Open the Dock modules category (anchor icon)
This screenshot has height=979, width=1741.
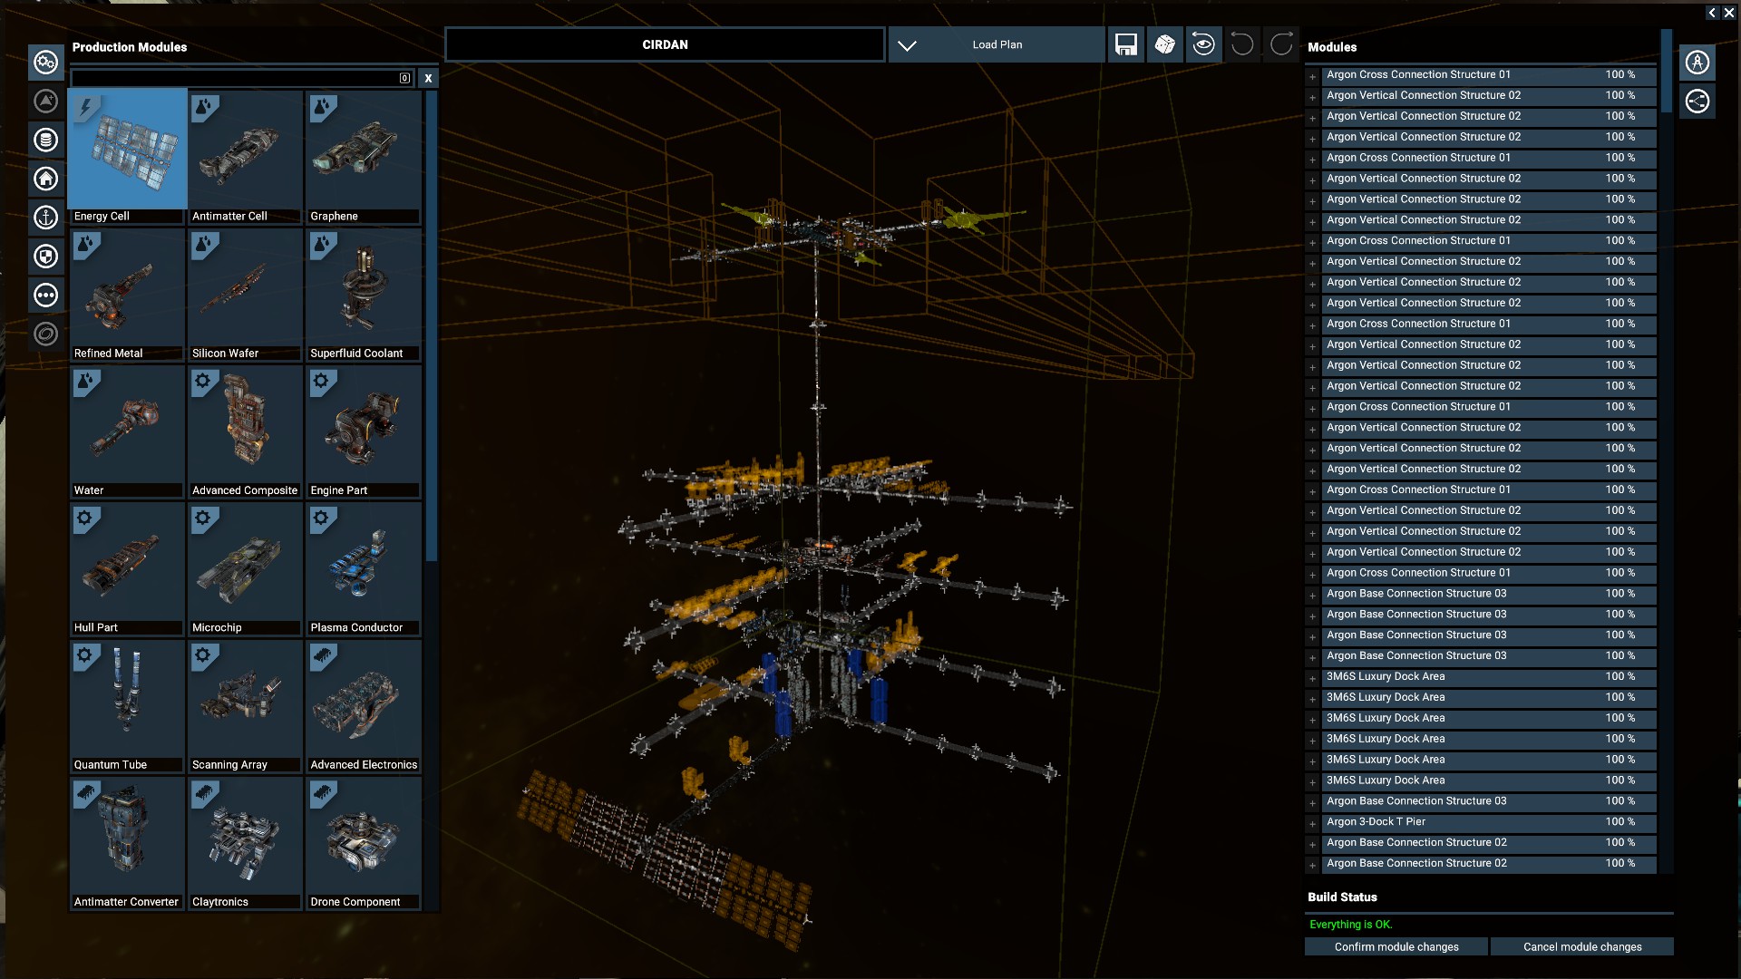46,218
